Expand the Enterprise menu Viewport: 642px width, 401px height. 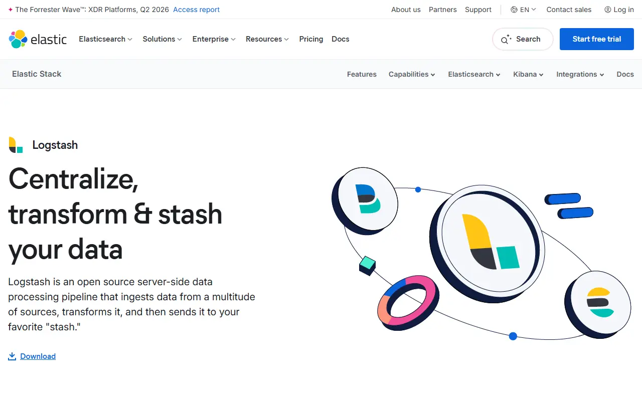click(x=214, y=39)
